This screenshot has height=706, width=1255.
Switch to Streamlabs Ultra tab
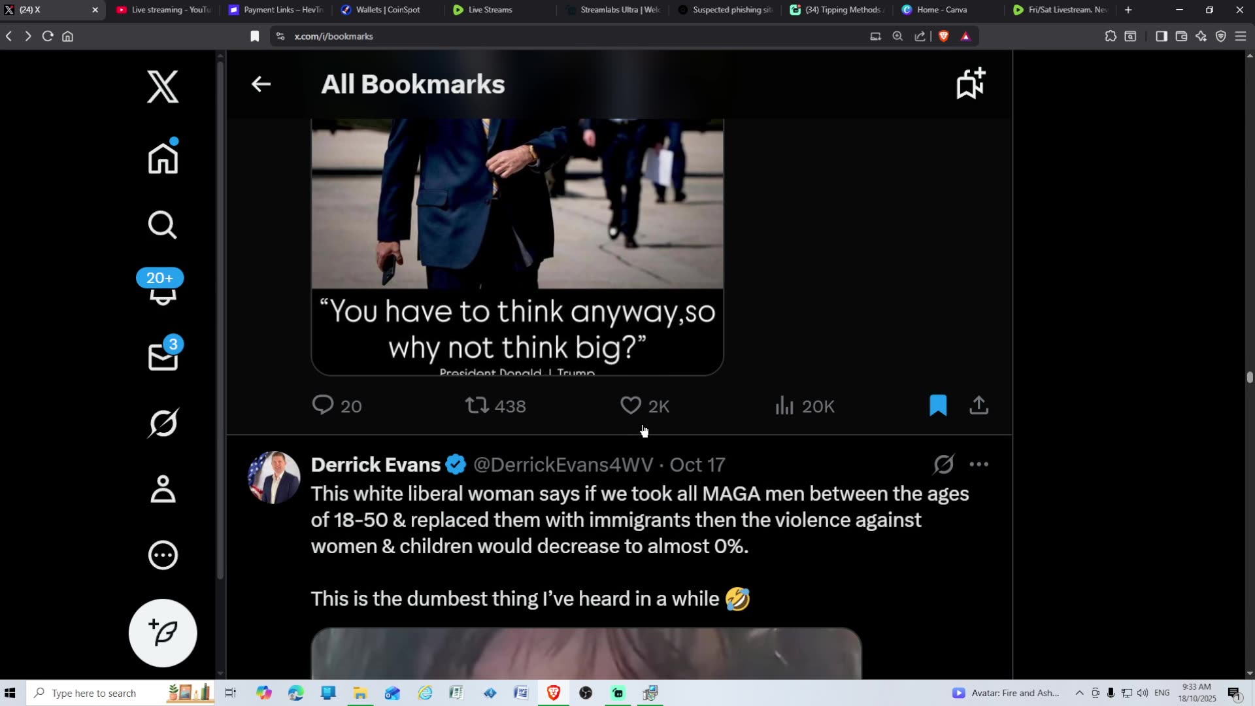click(x=614, y=10)
